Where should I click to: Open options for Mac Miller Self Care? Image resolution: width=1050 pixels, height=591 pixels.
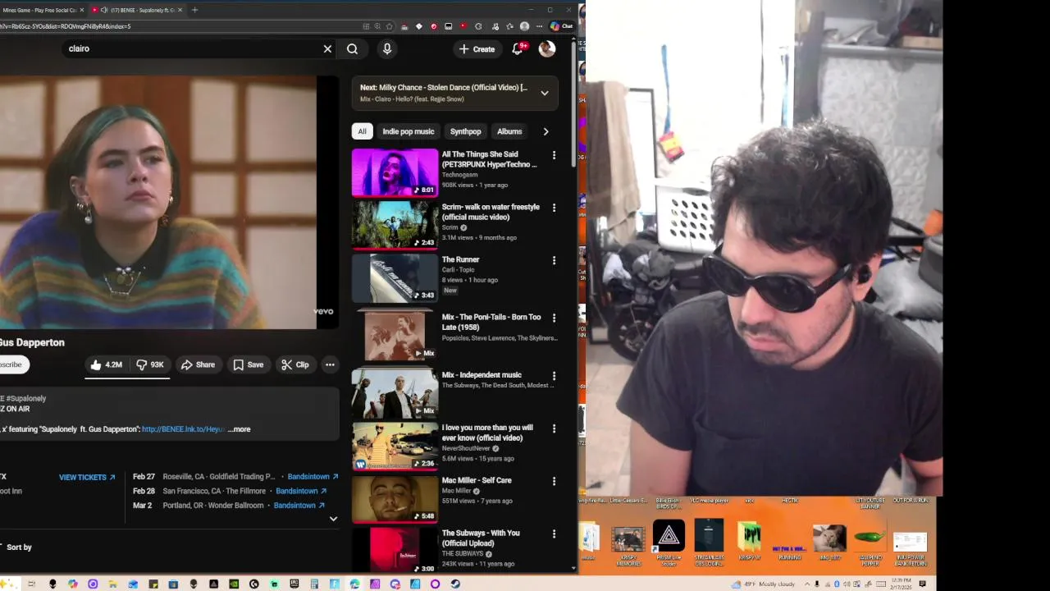point(554,481)
